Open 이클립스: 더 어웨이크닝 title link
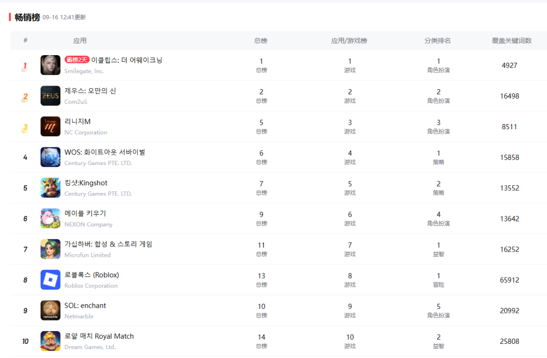Viewport: 547px width, 358px height. pyautogui.click(x=127, y=60)
